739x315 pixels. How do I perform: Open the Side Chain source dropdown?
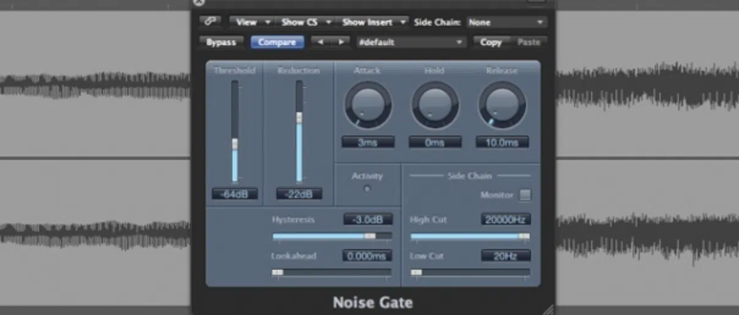(x=505, y=22)
